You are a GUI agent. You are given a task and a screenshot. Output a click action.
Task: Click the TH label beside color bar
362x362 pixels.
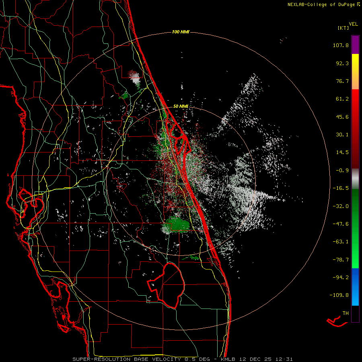346,313
